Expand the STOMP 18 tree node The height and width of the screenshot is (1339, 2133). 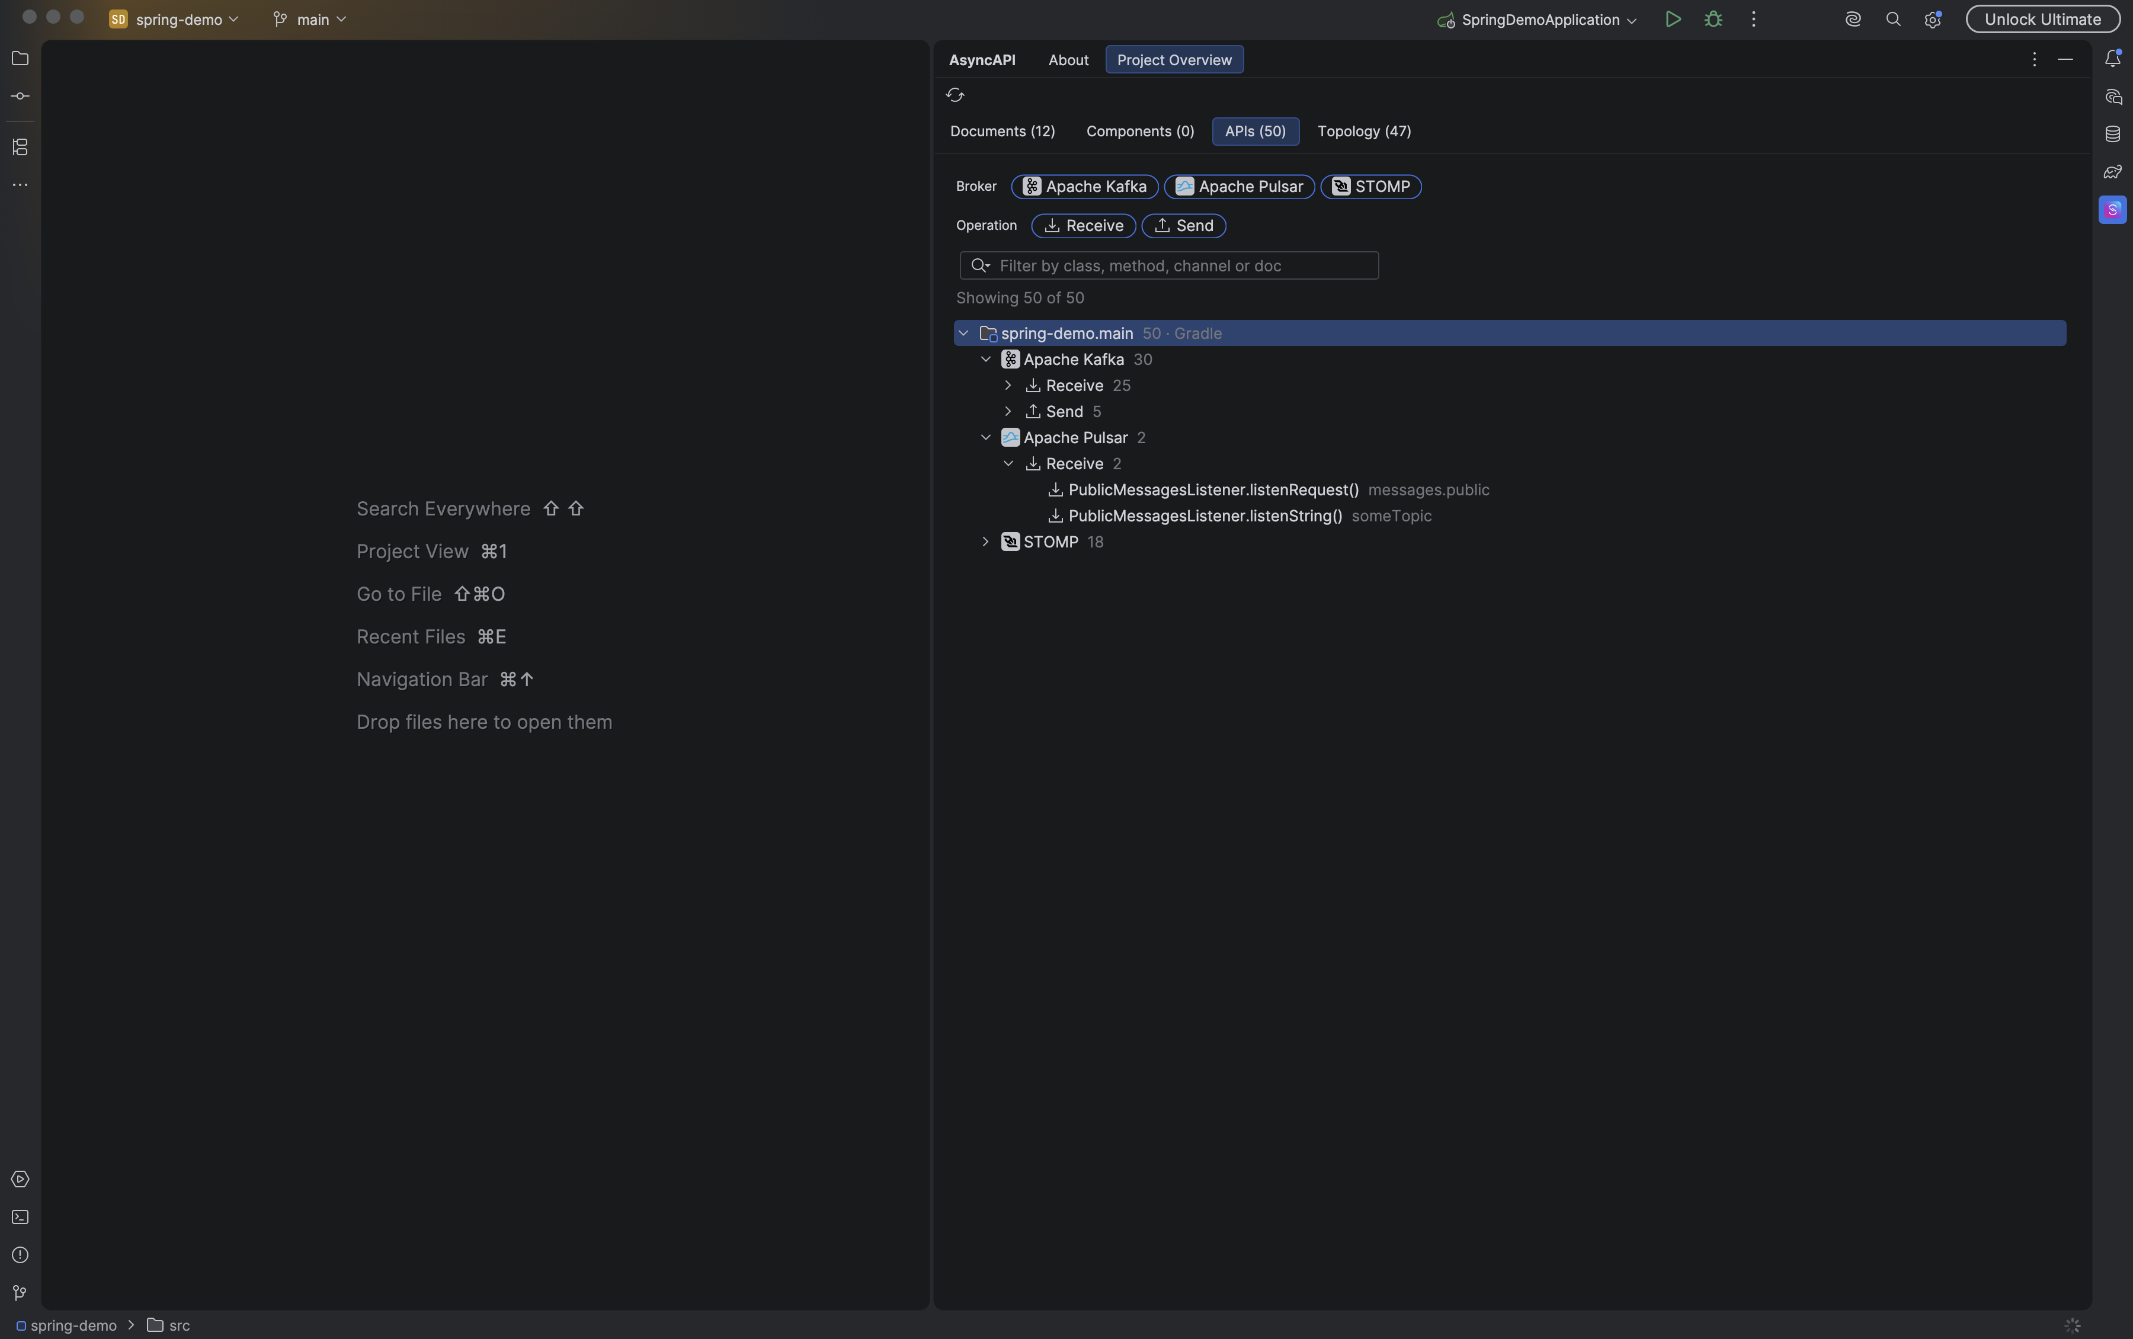pos(985,542)
